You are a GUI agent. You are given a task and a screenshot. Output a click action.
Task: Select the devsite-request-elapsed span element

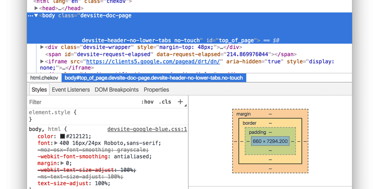click(x=161, y=54)
